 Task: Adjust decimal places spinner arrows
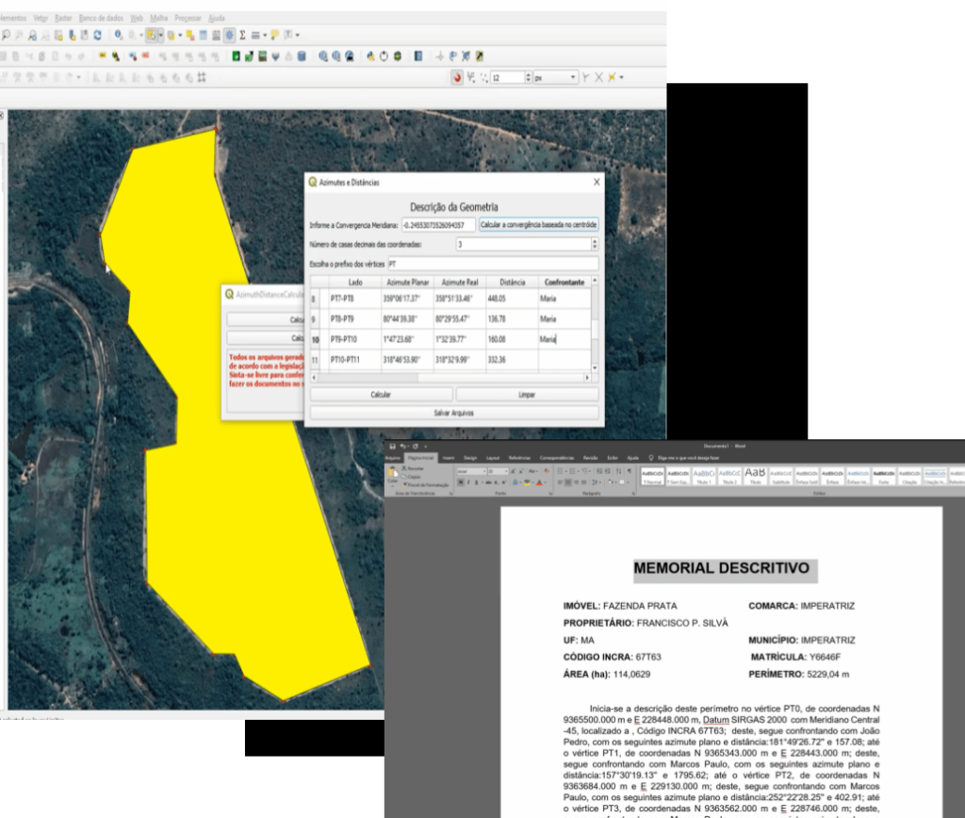tap(593, 245)
